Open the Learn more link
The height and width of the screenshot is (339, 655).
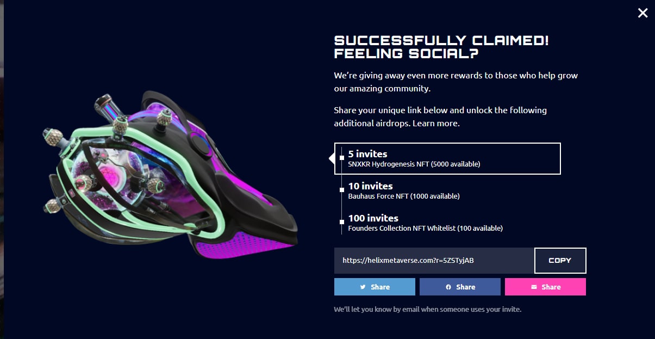pos(435,123)
